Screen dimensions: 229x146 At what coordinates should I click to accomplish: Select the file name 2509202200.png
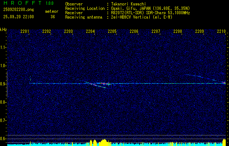click(x=19, y=9)
